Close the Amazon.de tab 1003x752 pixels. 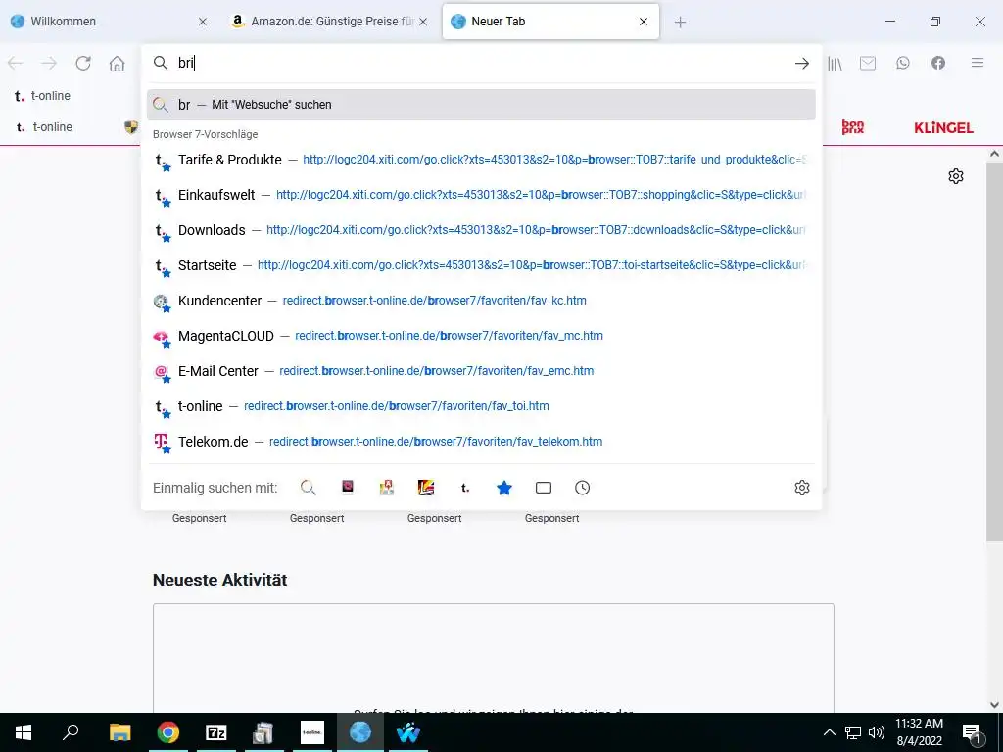pyautogui.click(x=423, y=22)
